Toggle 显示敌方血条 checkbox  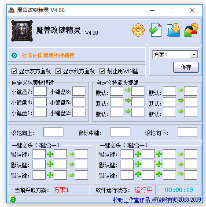[58, 72]
